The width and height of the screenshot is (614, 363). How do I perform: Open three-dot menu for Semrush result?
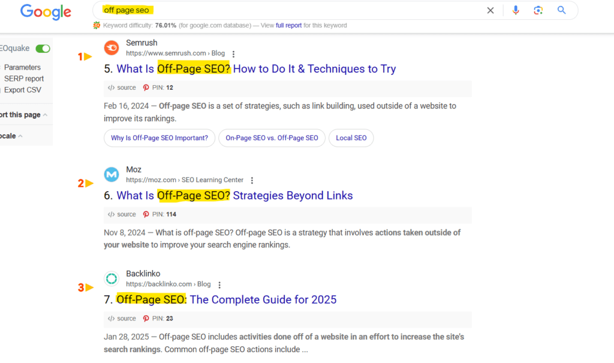point(233,54)
